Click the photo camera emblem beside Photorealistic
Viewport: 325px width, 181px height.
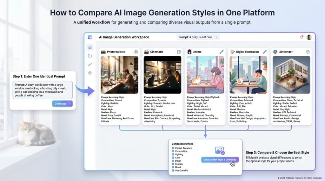click(103, 52)
